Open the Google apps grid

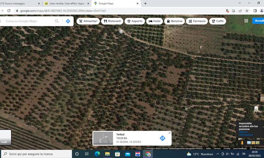[246, 21]
